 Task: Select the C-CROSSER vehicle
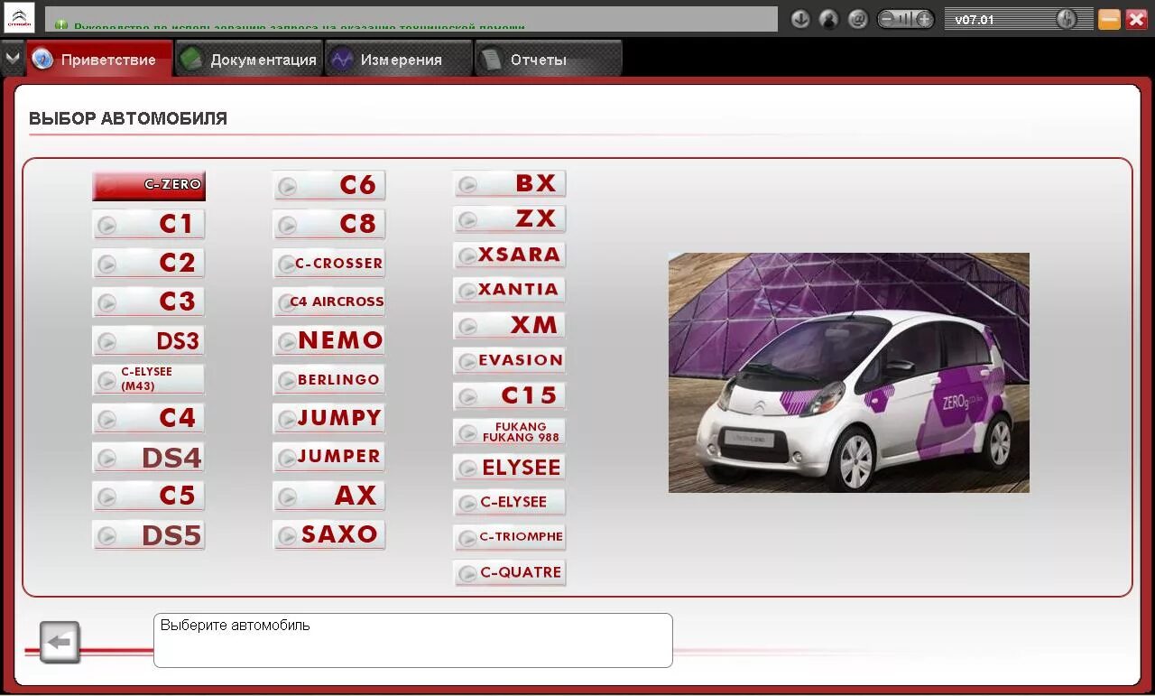[x=329, y=264]
